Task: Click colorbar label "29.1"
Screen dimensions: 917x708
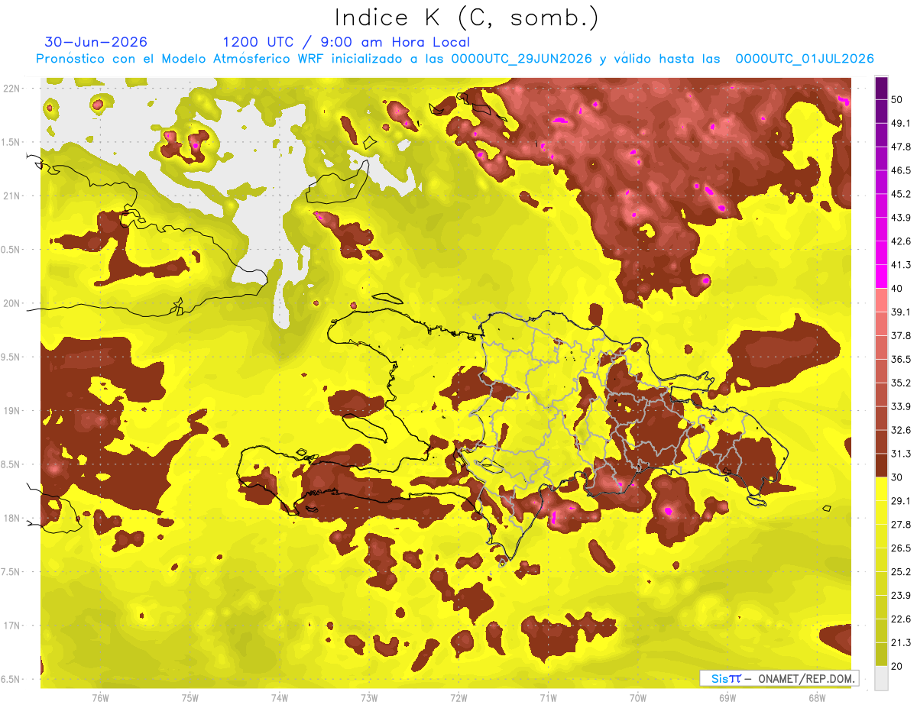Action: tap(902, 500)
